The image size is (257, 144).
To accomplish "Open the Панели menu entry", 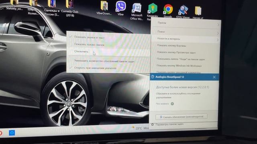I will tap(186, 24).
